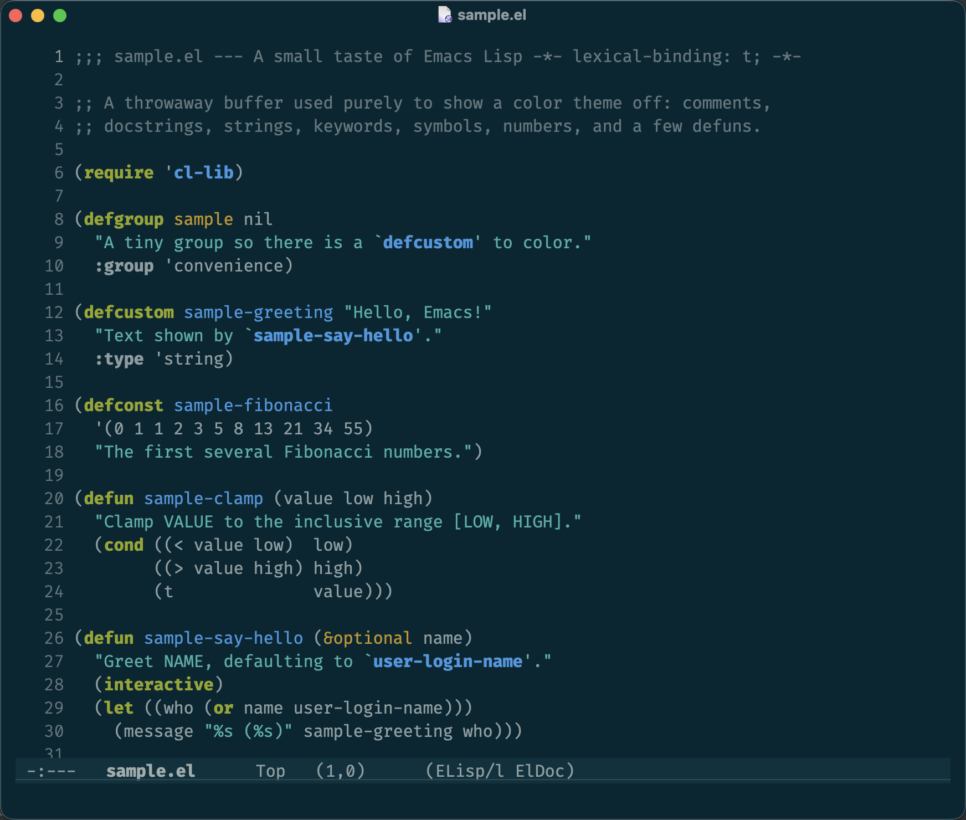Click the 'defcustom' keyword on line 12
The height and width of the screenshot is (820, 966).
[x=129, y=312]
